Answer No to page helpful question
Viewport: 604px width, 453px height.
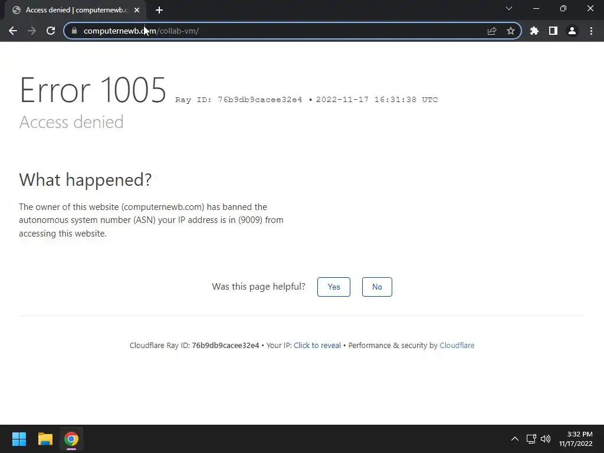[377, 287]
